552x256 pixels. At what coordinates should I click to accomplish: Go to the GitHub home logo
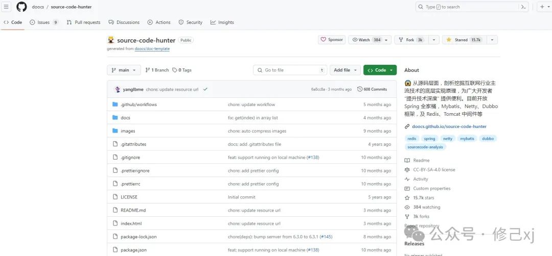[x=21, y=7]
